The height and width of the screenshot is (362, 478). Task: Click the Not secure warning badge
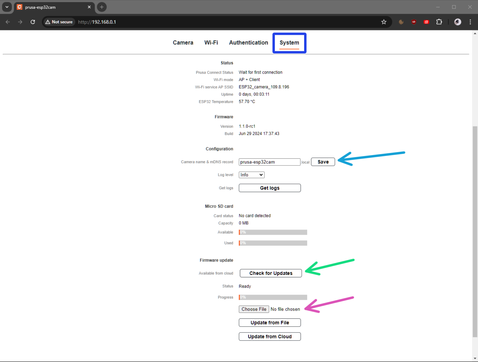pyautogui.click(x=59, y=22)
